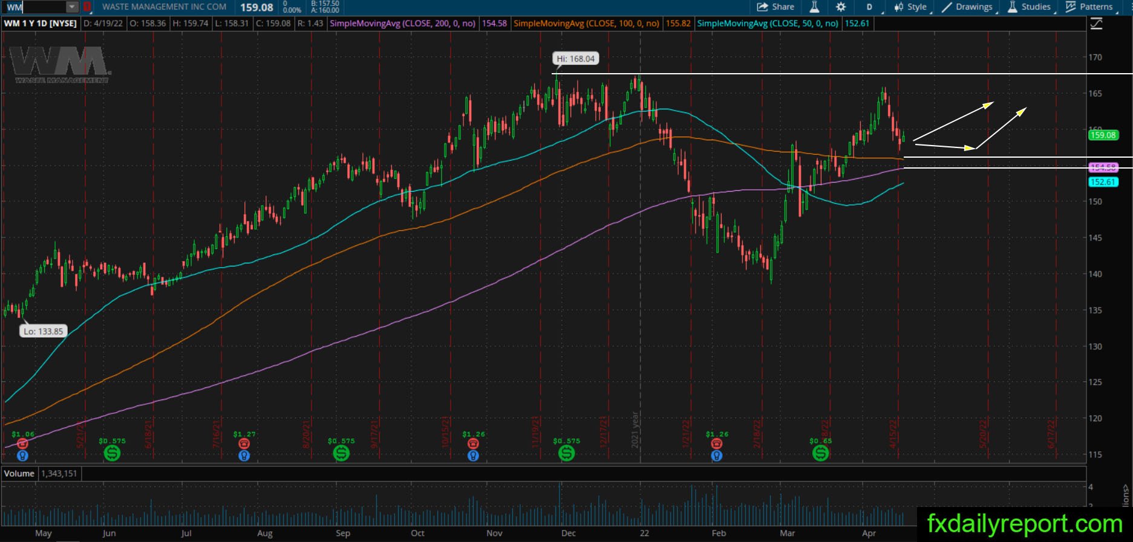Select the 50-period SimpleMovingAvg study label

click(768, 24)
